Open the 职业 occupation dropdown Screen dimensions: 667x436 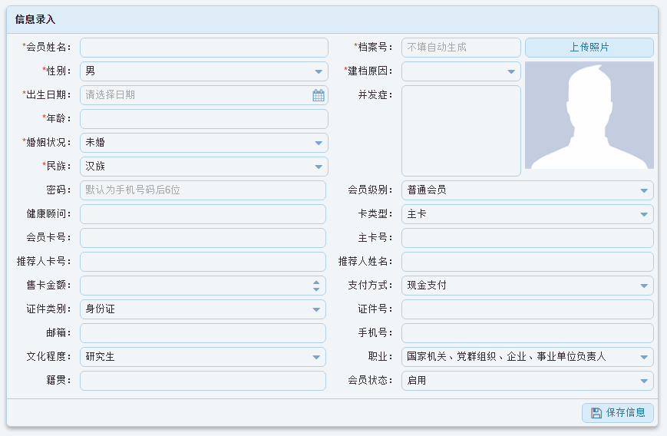tap(644, 357)
